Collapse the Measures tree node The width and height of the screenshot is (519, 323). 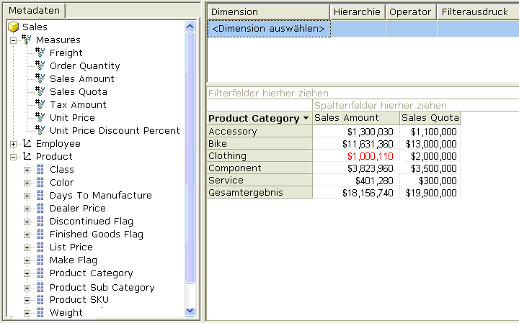point(13,40)
